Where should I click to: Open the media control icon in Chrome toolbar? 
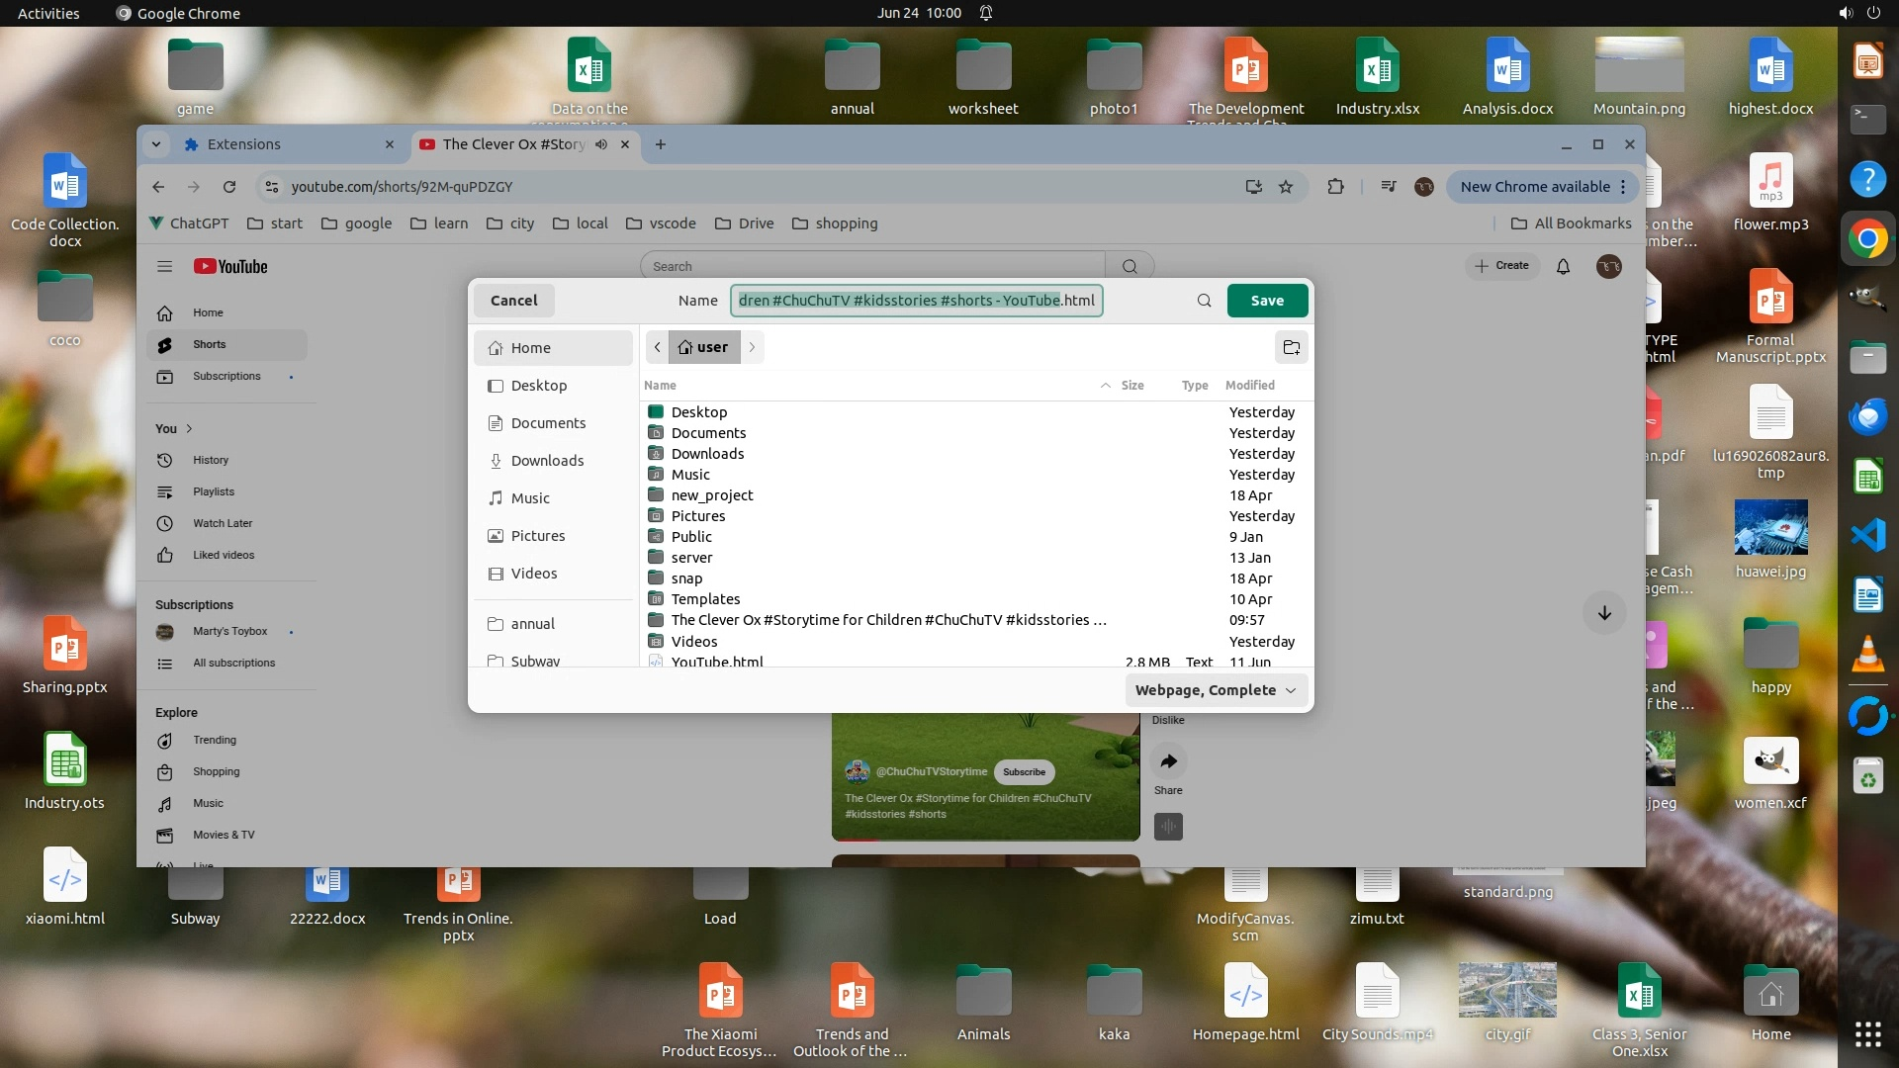(x=1389, y=187)
